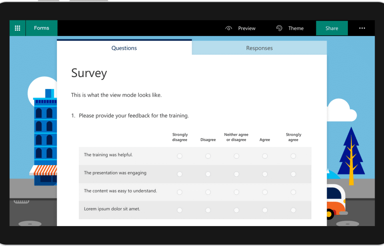
Task: Select Neither agree or disagree for content row
Action: tap(236, 192)
